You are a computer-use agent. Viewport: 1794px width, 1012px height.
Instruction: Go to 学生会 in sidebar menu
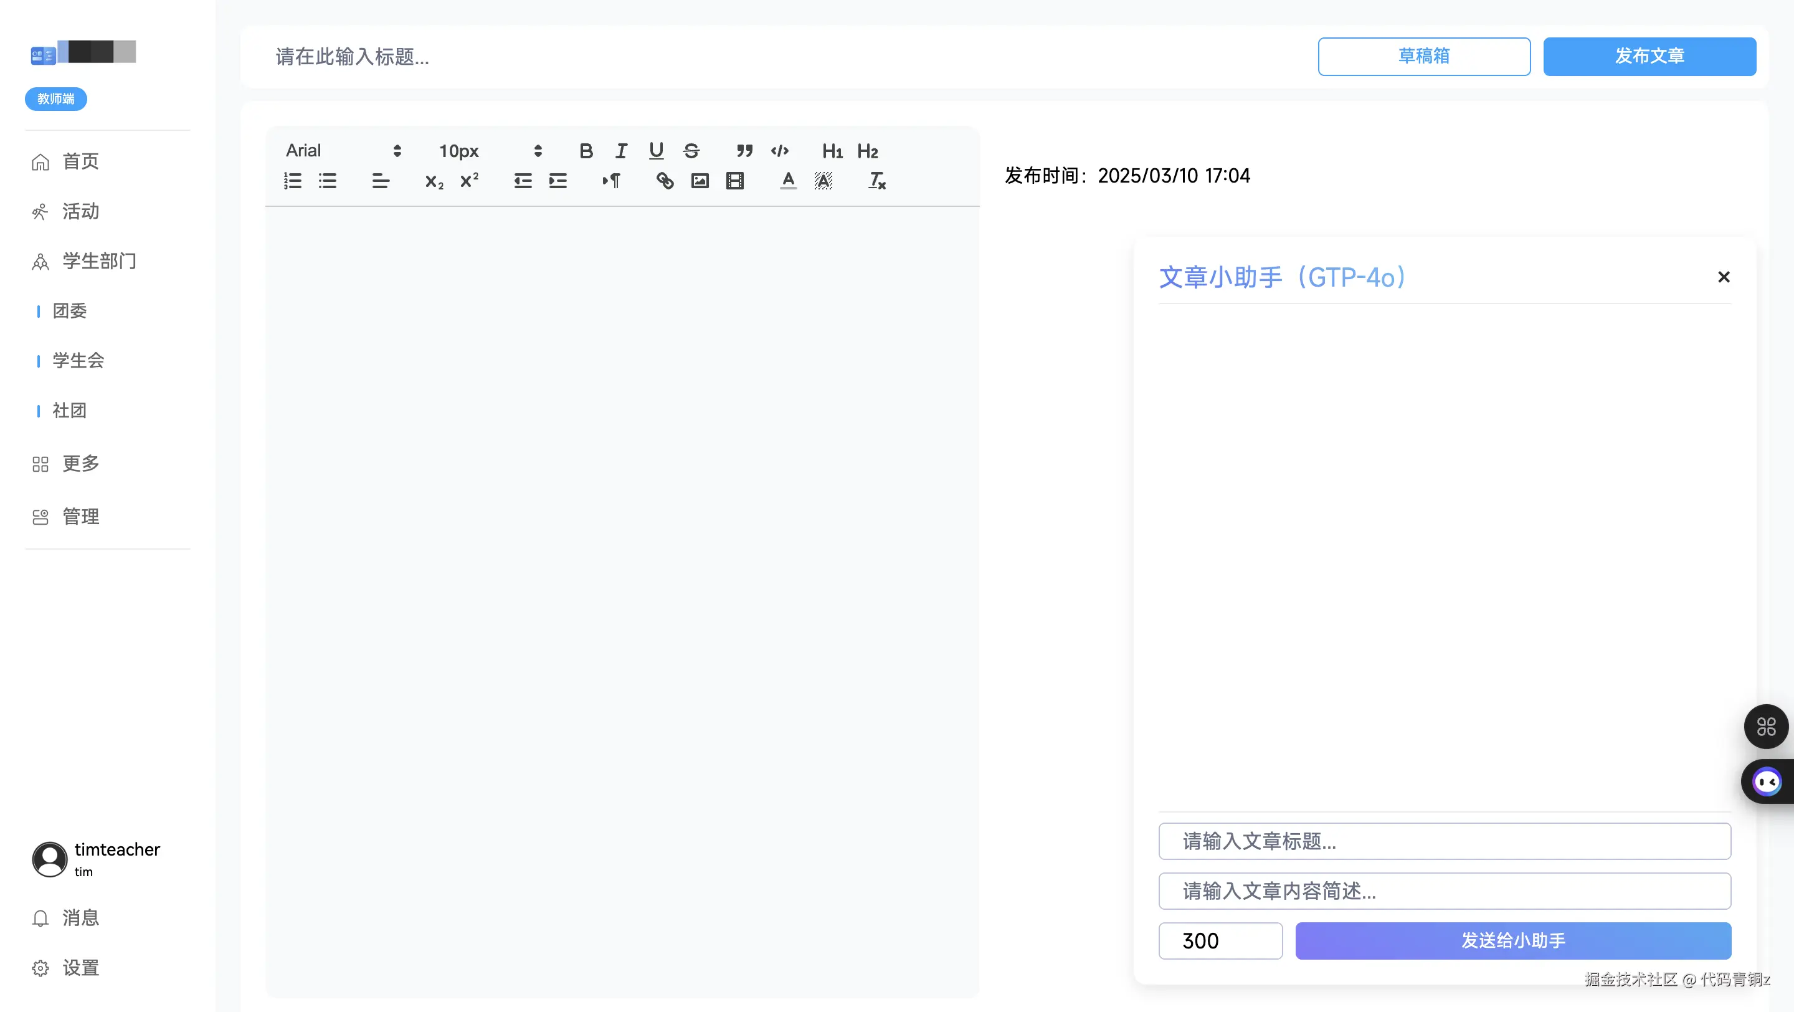pos(78,360)
